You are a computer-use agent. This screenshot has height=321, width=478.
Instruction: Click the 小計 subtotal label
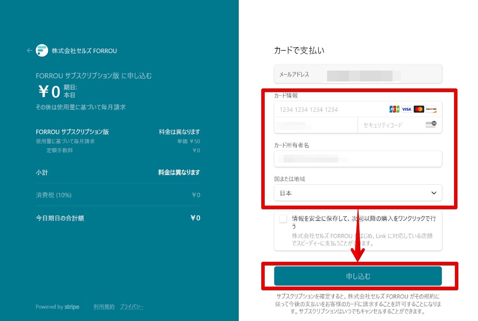[42, 172]
